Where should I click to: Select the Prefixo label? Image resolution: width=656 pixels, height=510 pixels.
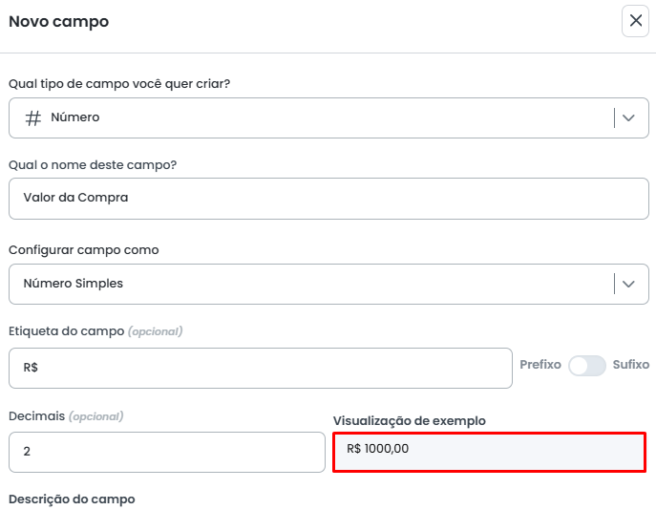(x=540, y=365)
